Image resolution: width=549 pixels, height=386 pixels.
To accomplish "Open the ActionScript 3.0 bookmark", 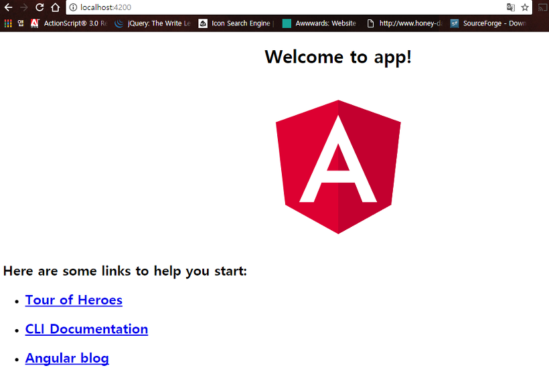I will point(69,23).
